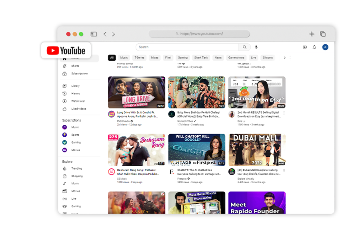Open Trending in the Explore section

click(x=76, y=168)
